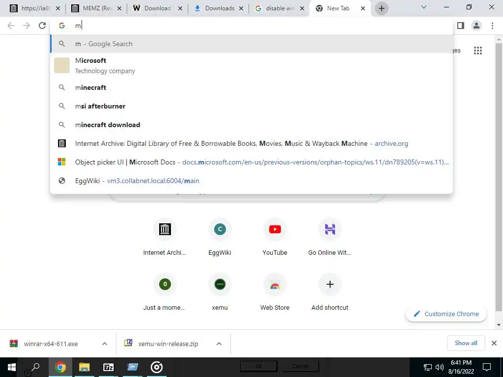Open downloaded winrar-x64-611.exe
This screenshot has width=503, height=377.
click(51, 344)
